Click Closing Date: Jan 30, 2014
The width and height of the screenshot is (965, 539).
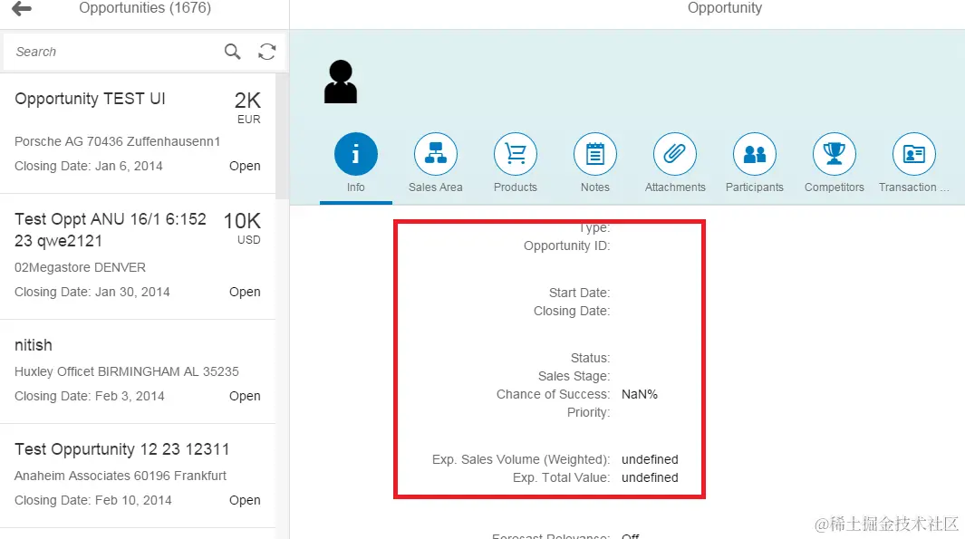[x=92, y=292]
